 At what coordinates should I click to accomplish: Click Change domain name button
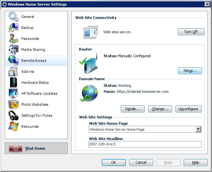[x=160, y=109]
